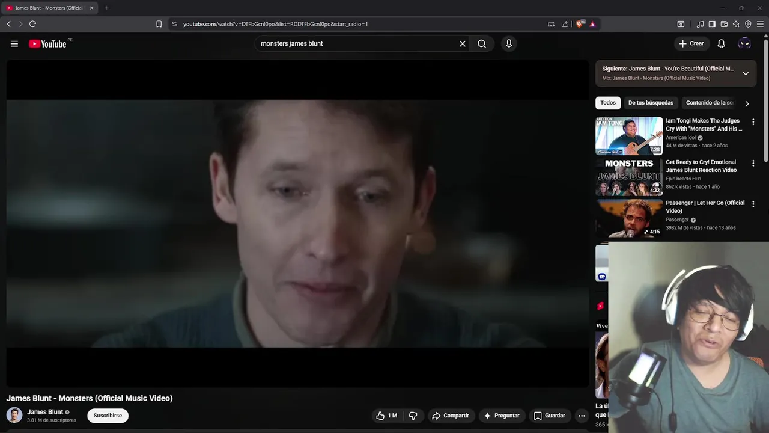The image size is (769, 433).
Task: Click the Guardar button
Action: pos(550,416)
